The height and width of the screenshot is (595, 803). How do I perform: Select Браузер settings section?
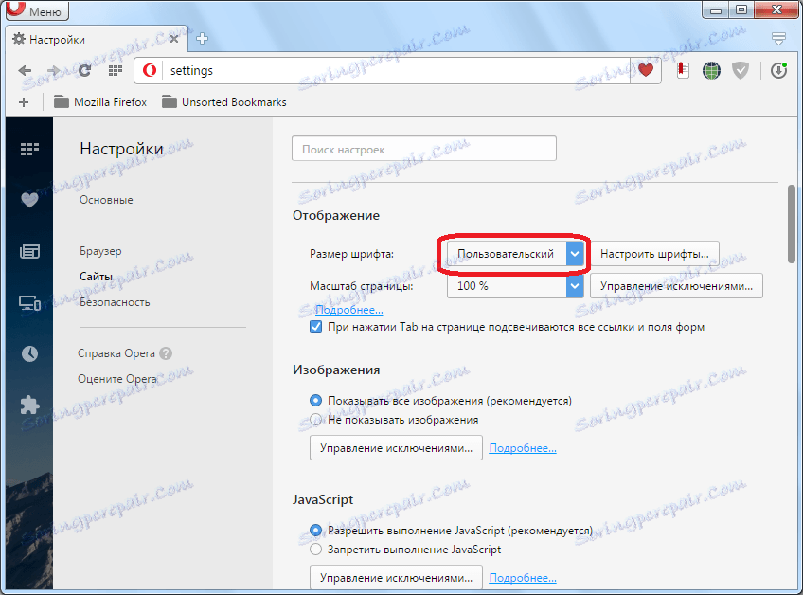100,251
